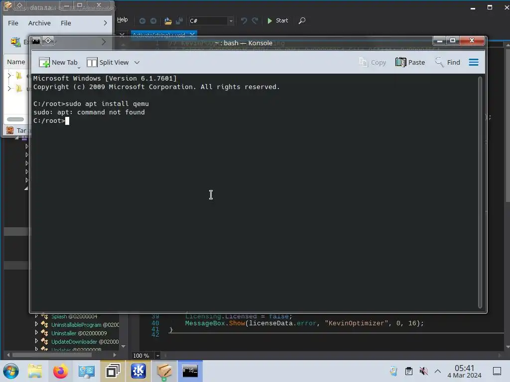Click the Save all icon in decompiler toolbar

179,21
